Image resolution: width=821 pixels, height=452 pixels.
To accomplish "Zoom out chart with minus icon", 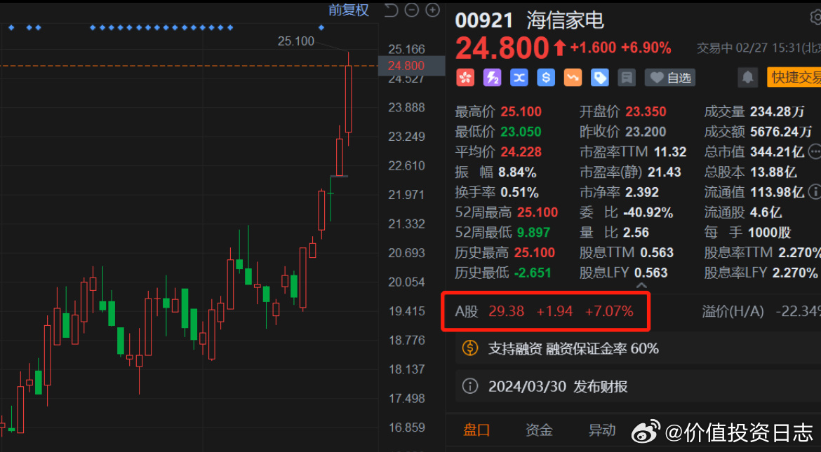I will click(412, 10).
